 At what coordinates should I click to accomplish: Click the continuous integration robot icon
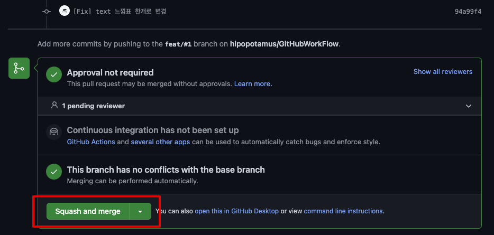tap(54, 132)
